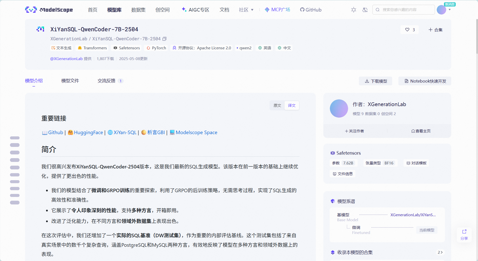The image size is (478, 261).
Task: Toggle the light/dark theme sun icon
Action: [x=353, y=10]
